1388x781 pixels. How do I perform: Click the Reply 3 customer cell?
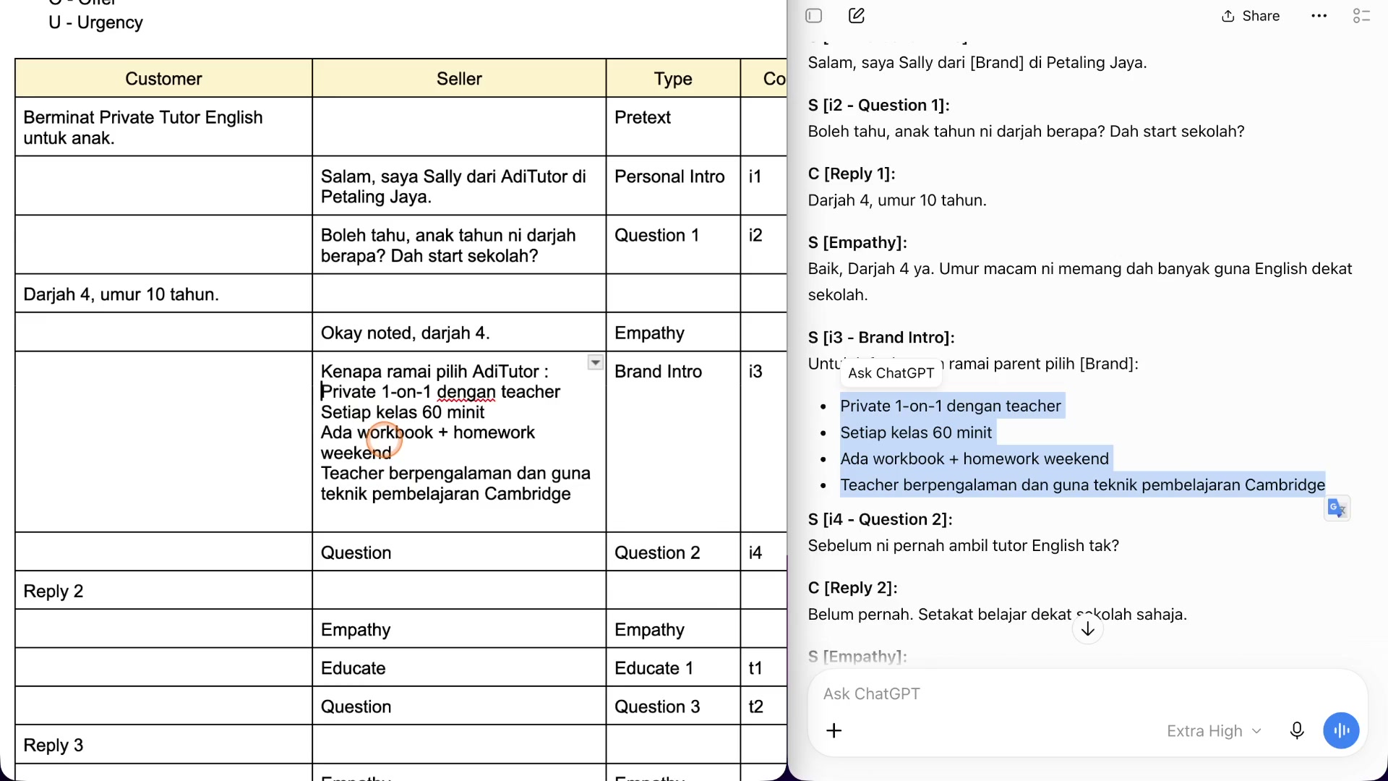[x=163, y=745]
